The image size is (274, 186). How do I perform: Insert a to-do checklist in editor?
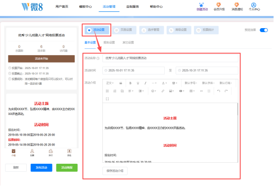pyautogui.click(x=122, y=91)
